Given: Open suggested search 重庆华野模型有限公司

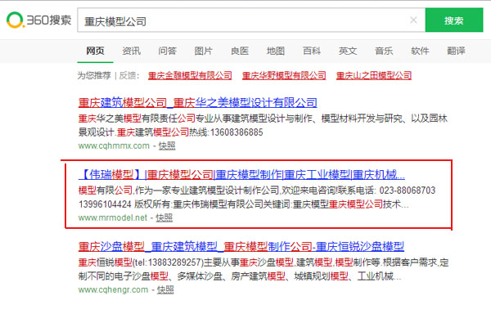Looking at the screenshot, I should pyautogui.click(x=284, y=75).
